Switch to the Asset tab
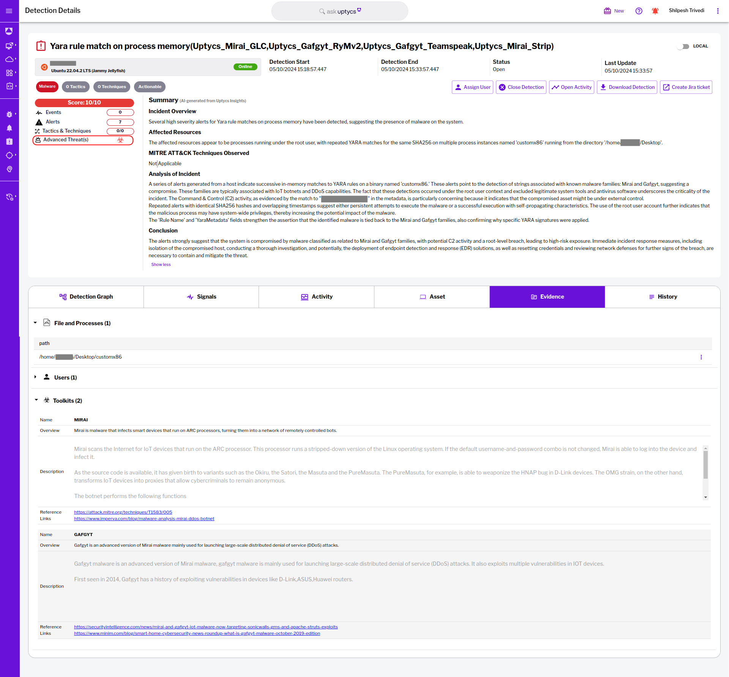The height and width of the screenshot is (677, 729). [x=432, y=297]
